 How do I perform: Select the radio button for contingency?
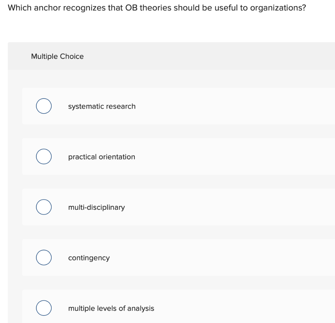(x=44, y=257)
